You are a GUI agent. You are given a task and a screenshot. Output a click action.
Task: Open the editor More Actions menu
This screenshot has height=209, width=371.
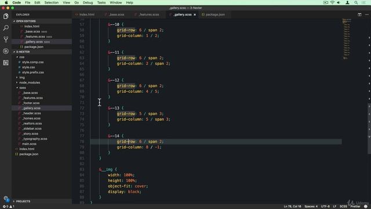click(367, 15)
